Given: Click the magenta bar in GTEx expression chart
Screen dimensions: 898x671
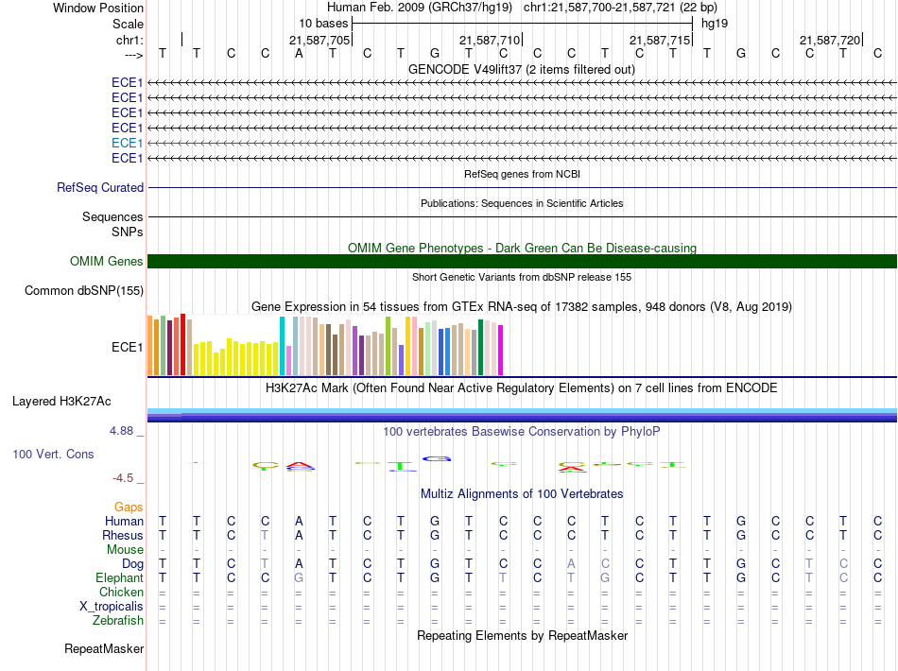Looking at the screenshot, I should (x=501, y=350).
